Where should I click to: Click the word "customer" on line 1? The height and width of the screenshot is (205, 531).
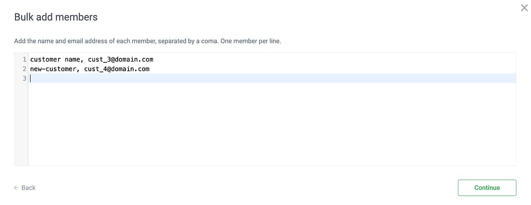coord(46,60)
